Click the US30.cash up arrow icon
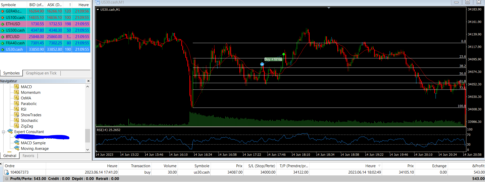Viewport: 485px width, 182px height. point(3,49)
